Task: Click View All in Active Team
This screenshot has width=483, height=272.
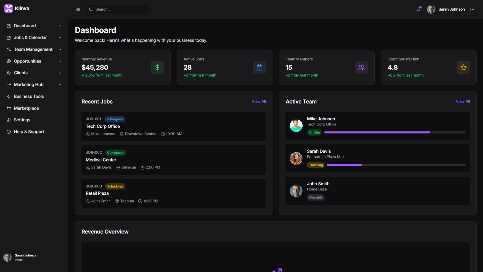Action: (x=463, y=101)
